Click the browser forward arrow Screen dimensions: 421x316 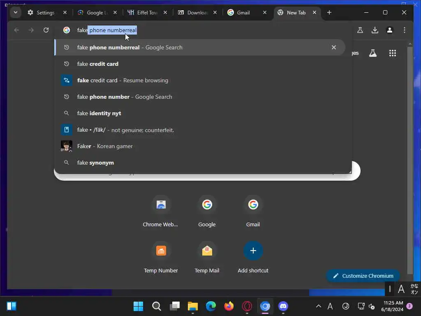pyautogui.click(x=31, y=30)
